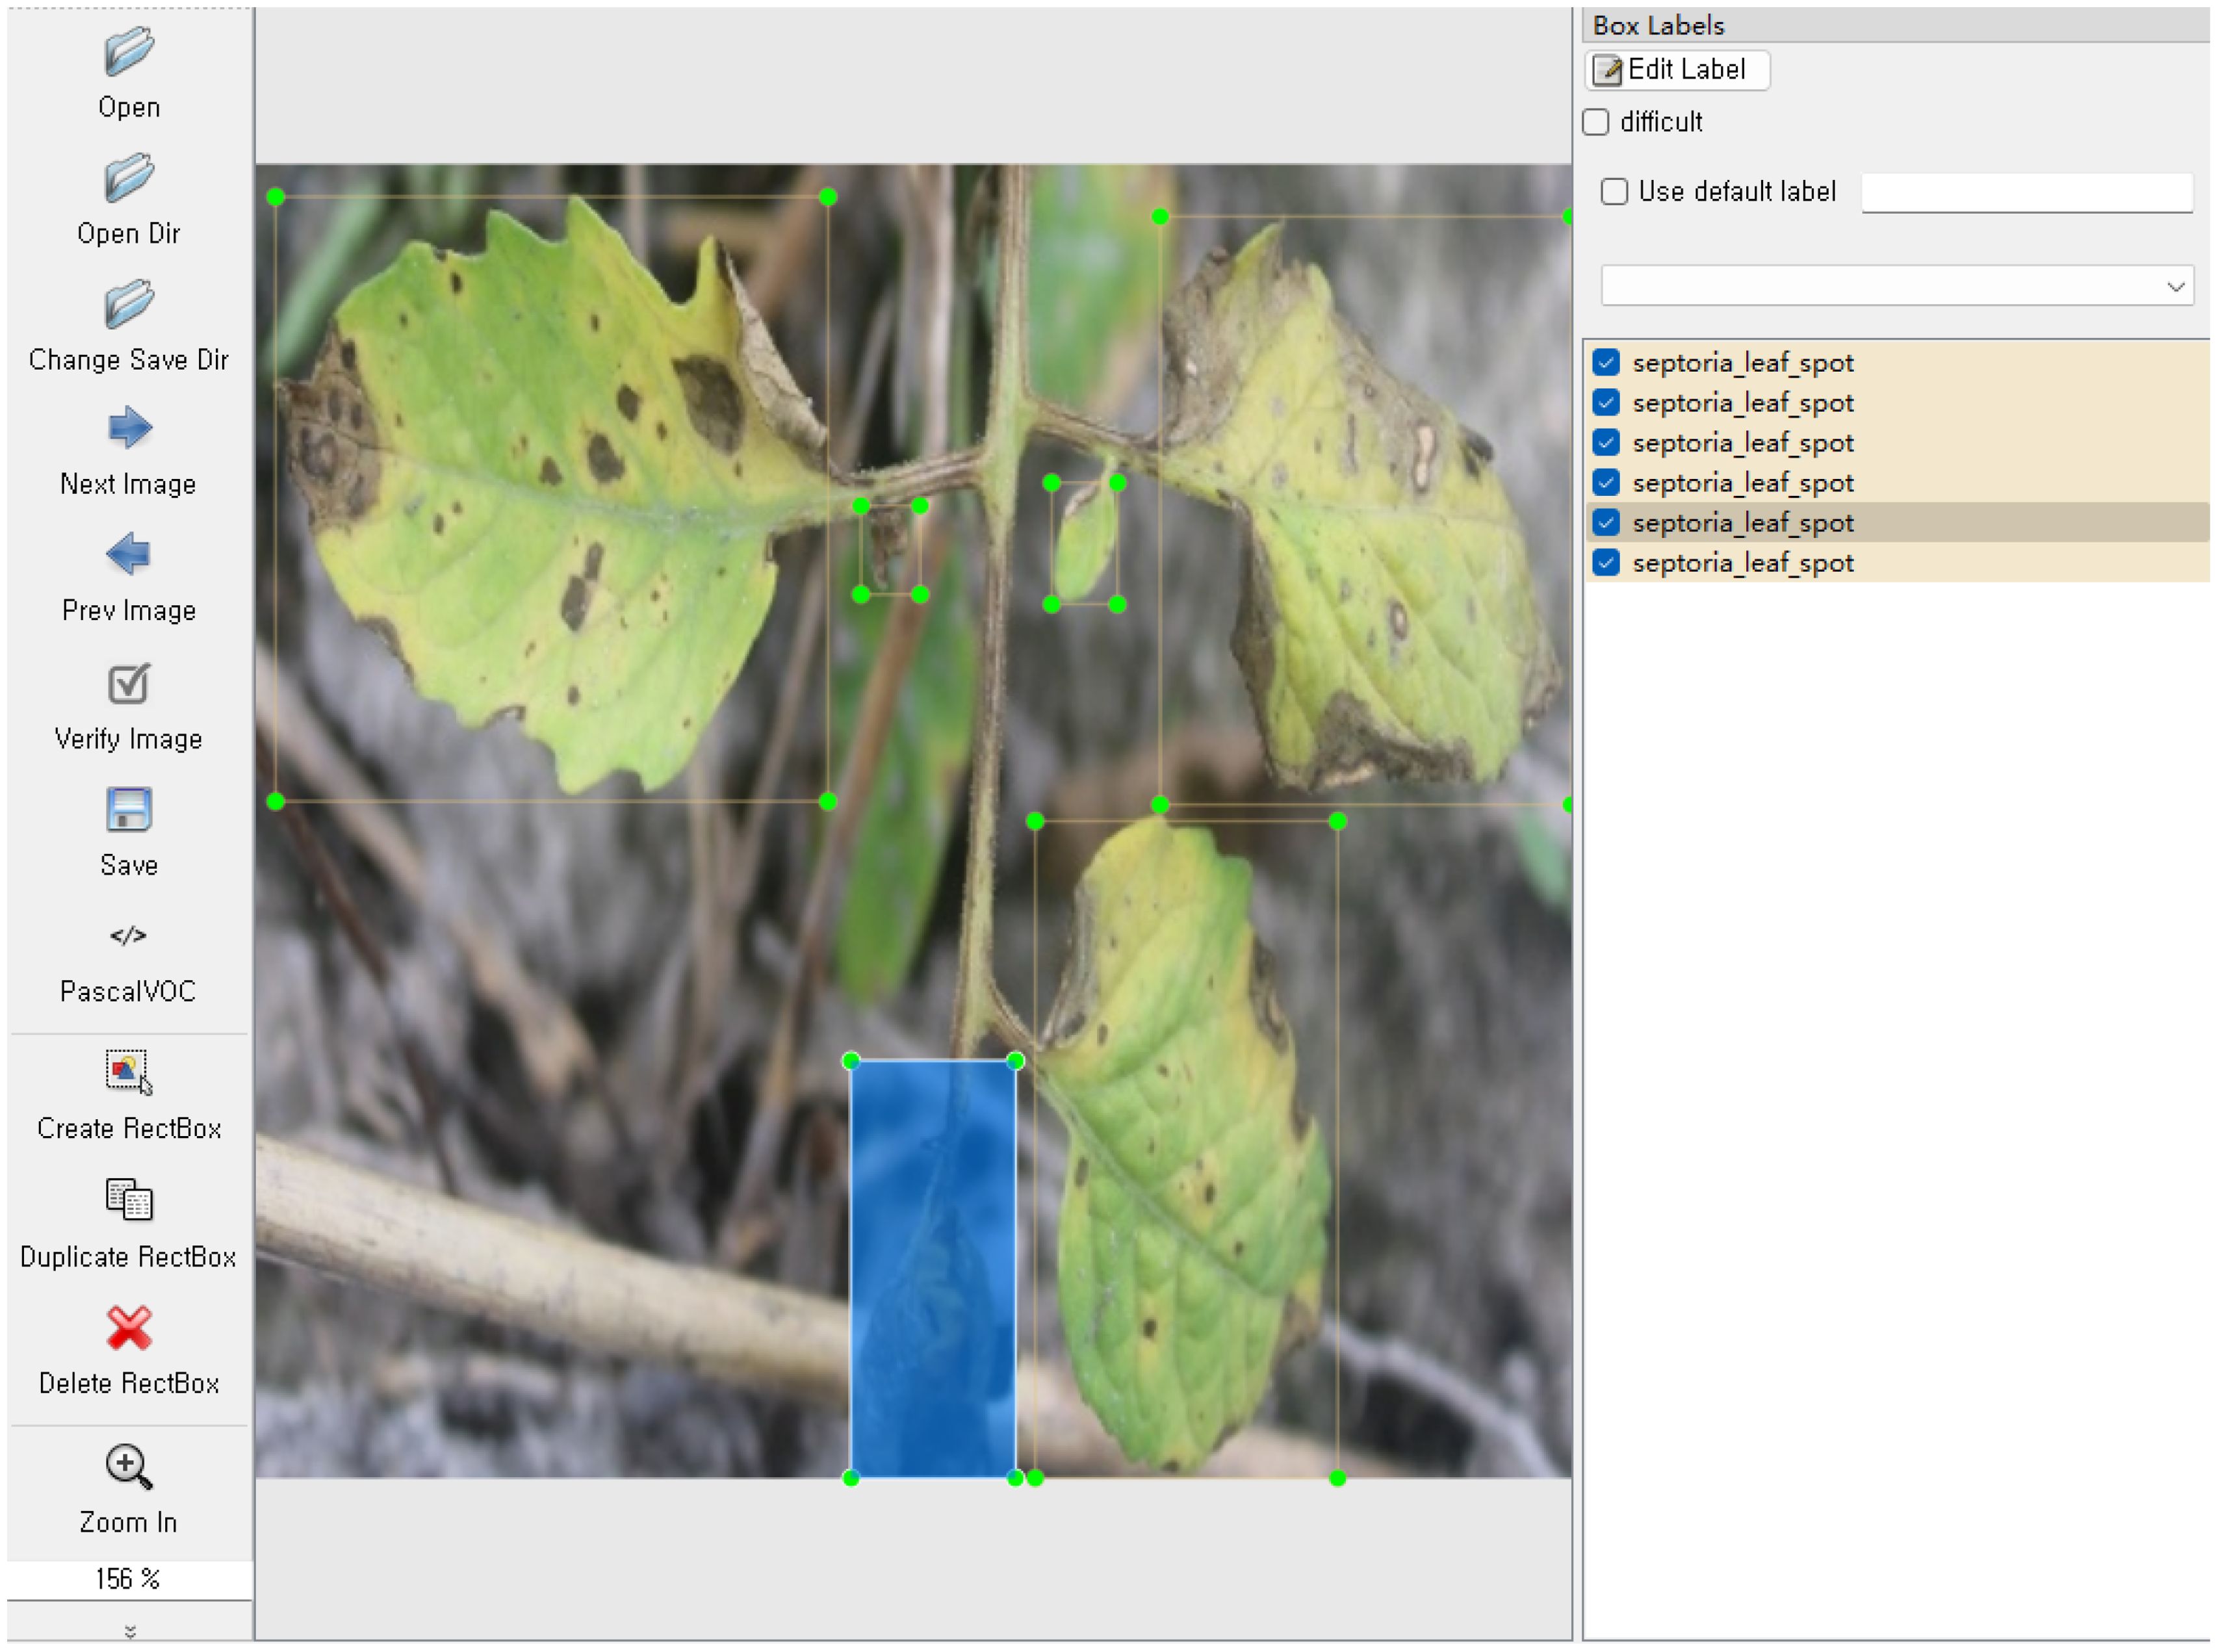Save annotations with floppy disk icon
Image resolution: width=2218 pixels, height=1652 pixels.
tap(128, 810)
